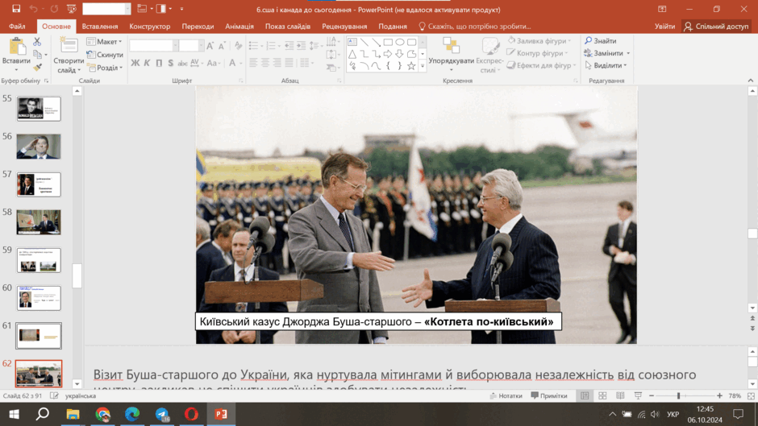Align text right
Screen dimensions: 758x426
[x=277, y=62]
